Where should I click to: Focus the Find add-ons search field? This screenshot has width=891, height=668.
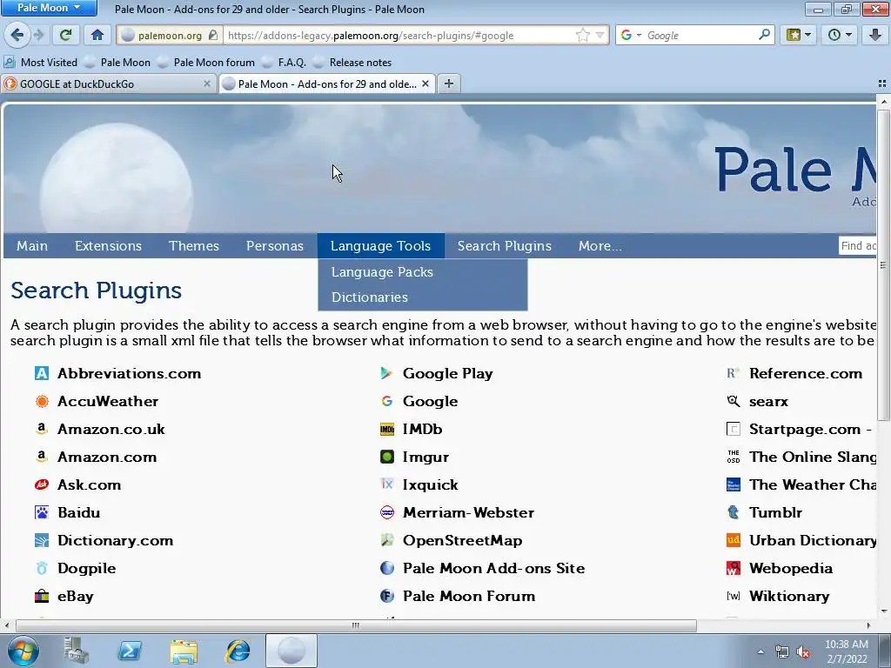[857, 246]
